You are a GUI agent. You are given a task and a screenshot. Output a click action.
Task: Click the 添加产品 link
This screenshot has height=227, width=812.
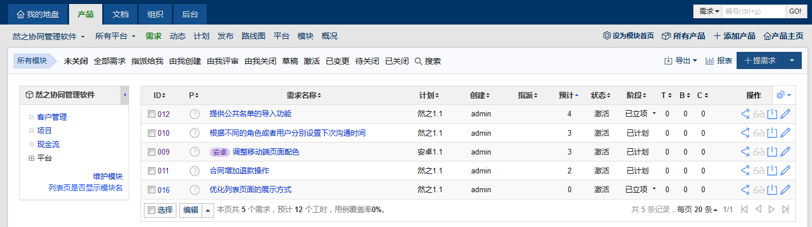pos(734,36)
